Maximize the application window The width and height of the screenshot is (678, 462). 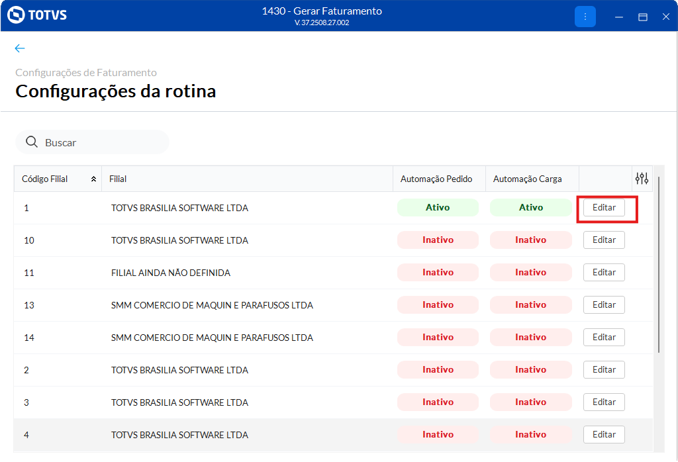[642, 17]
